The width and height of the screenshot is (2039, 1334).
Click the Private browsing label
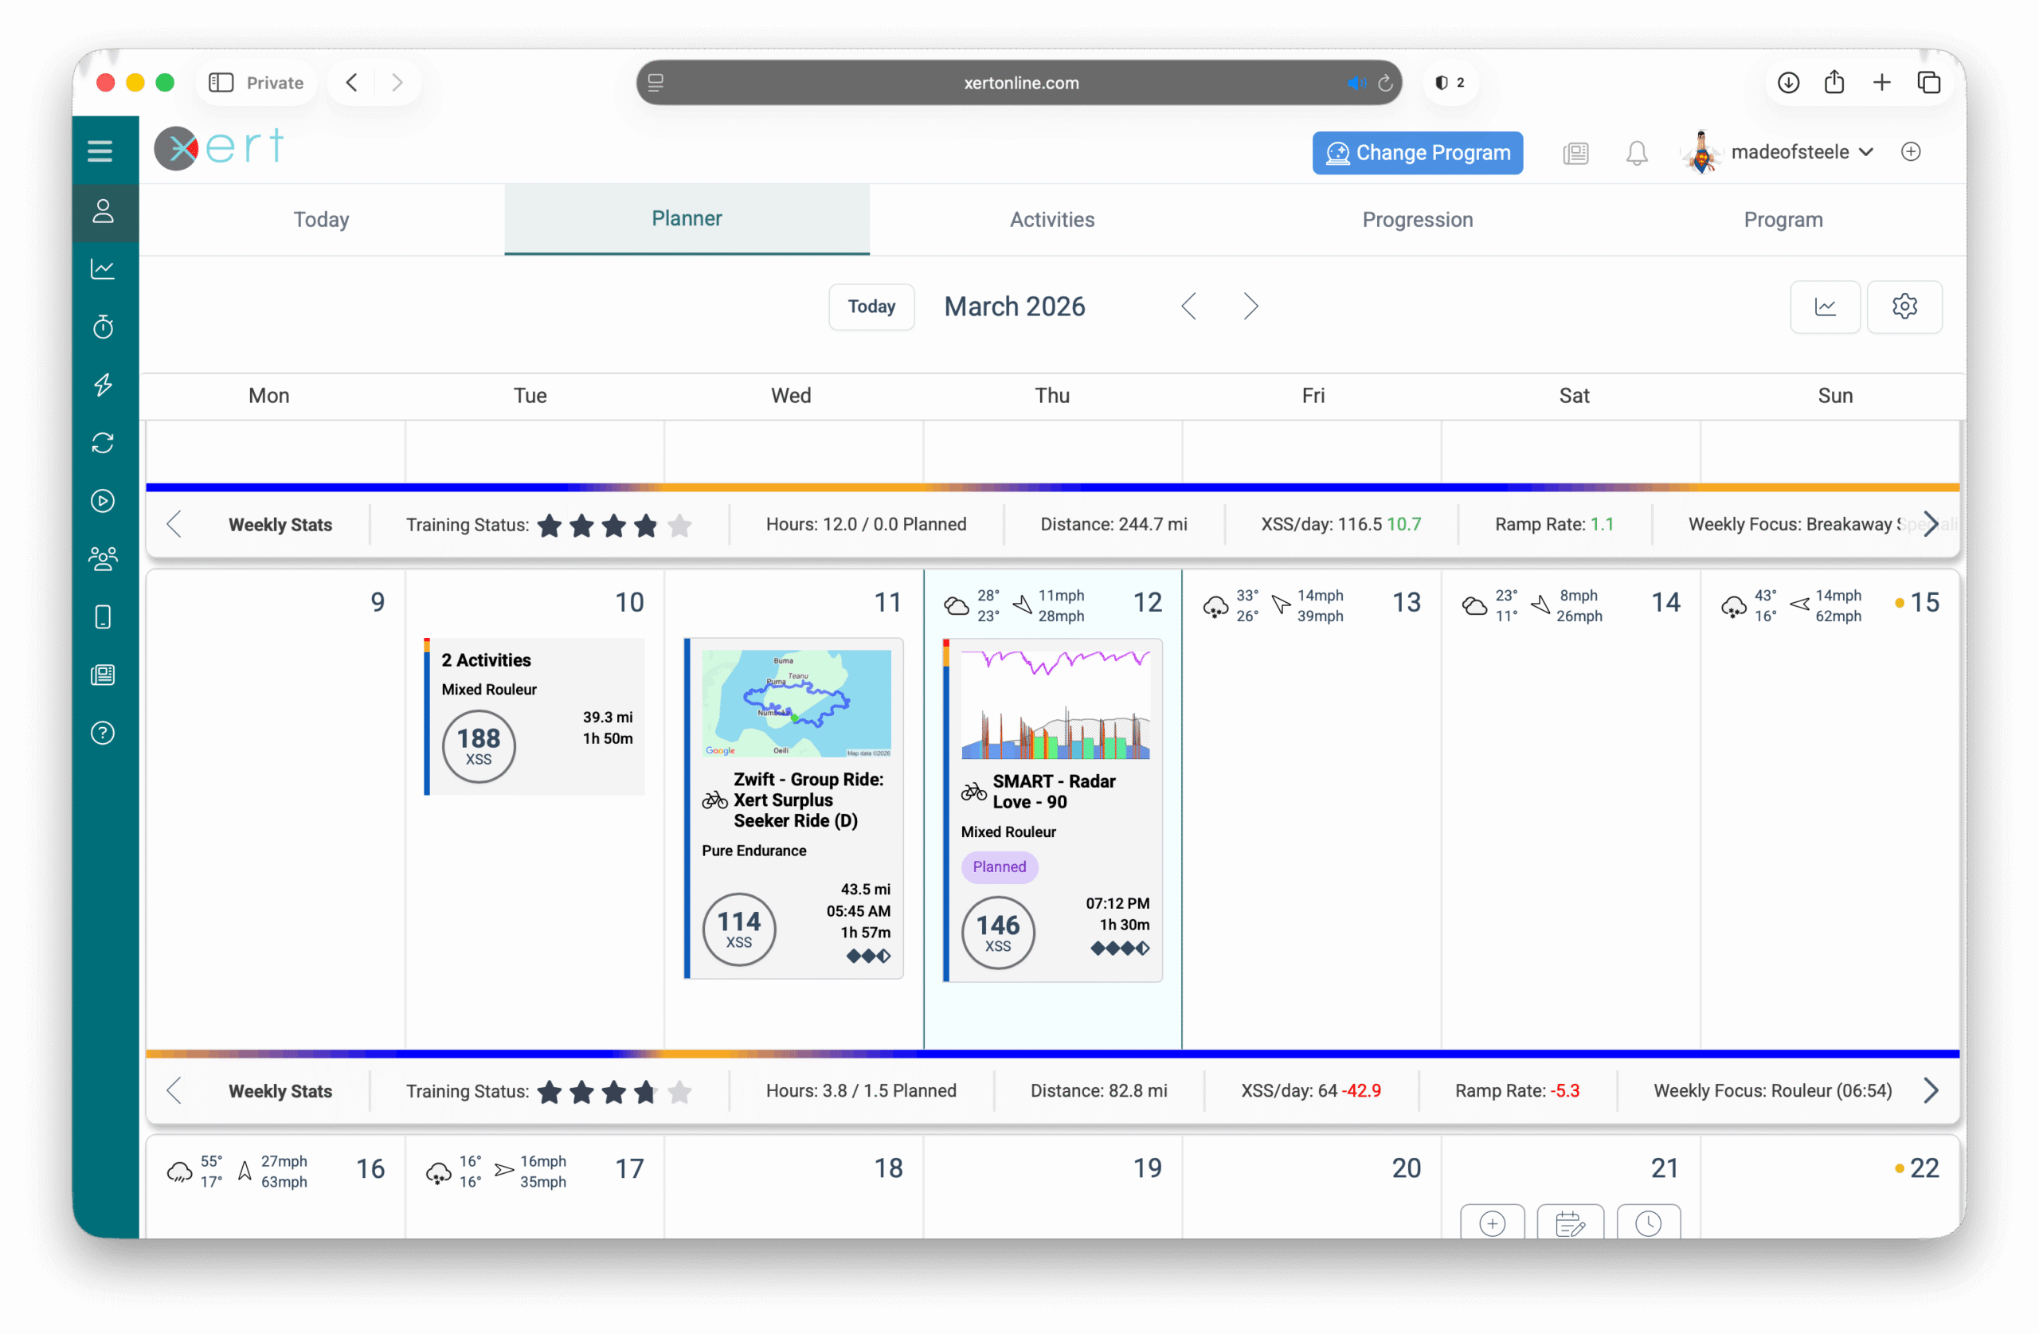(x=275, y=83)
